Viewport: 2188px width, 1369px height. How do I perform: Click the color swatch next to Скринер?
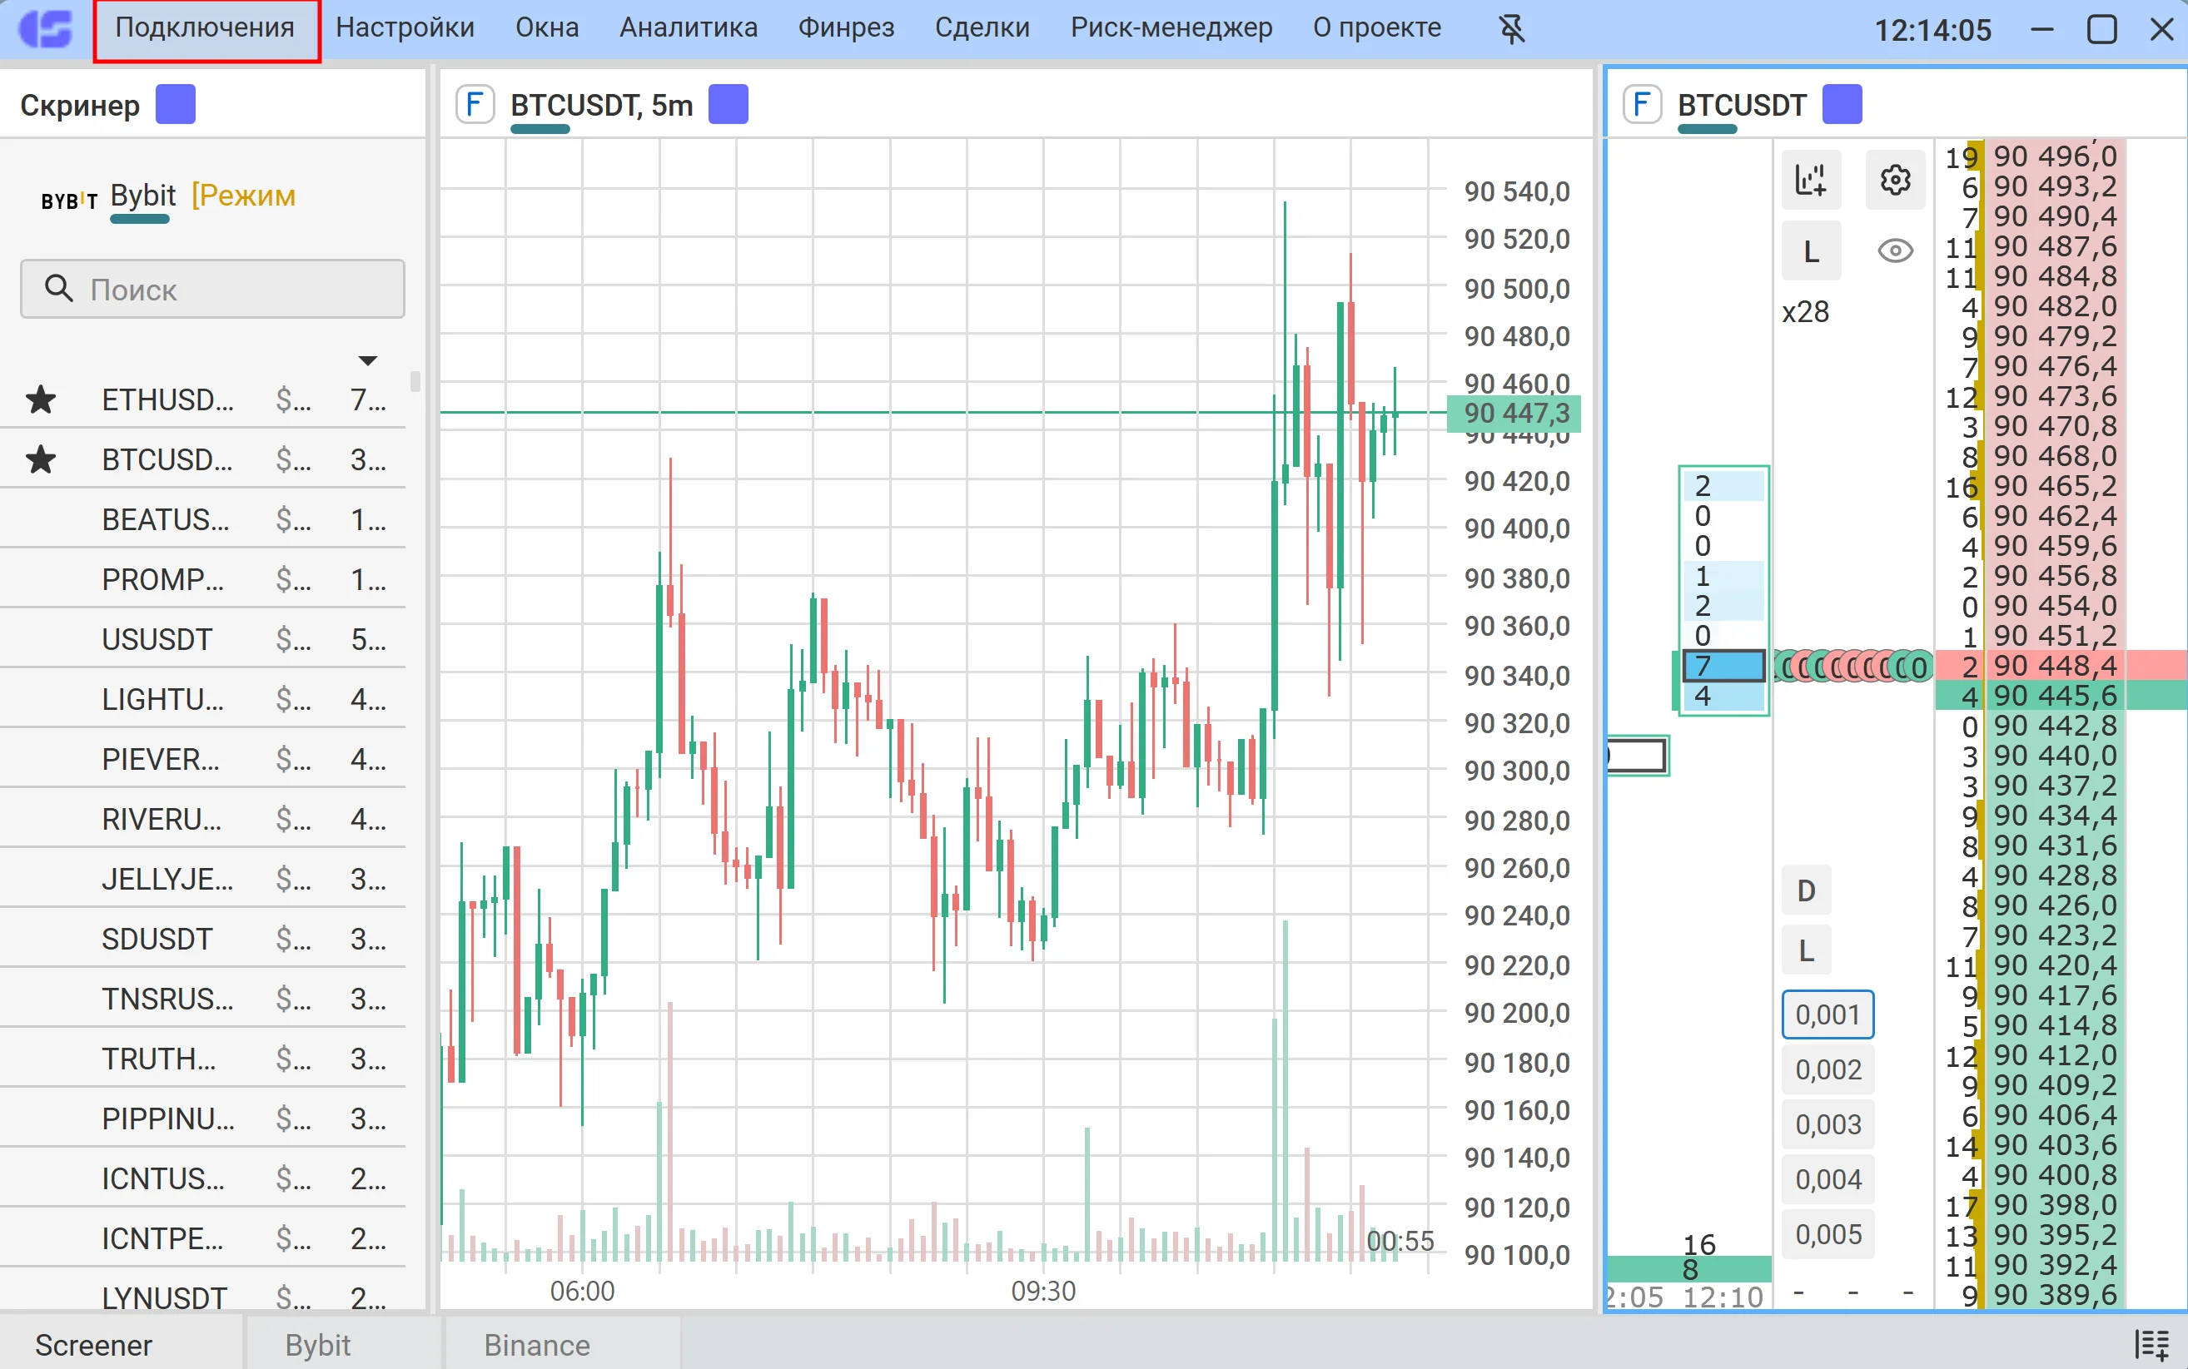[x=176, y=105]
